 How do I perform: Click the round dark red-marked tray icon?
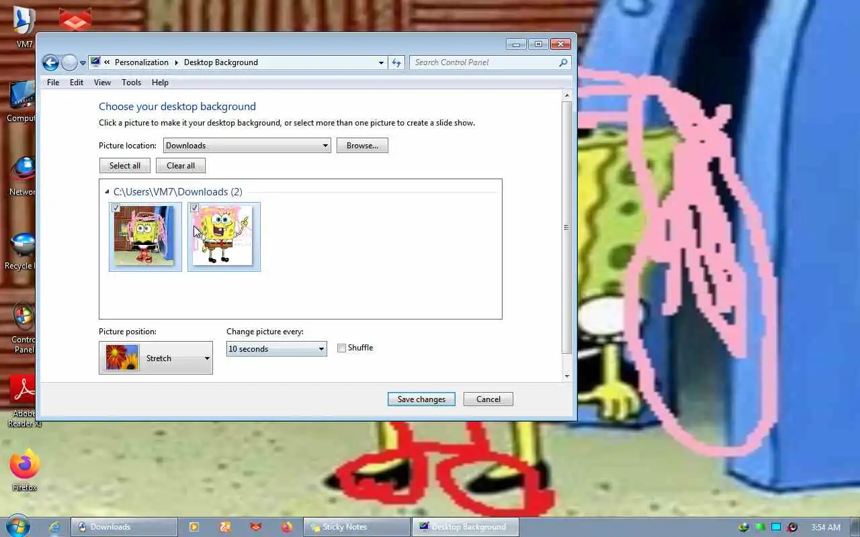pyautogui.click(x=793, y=527)
